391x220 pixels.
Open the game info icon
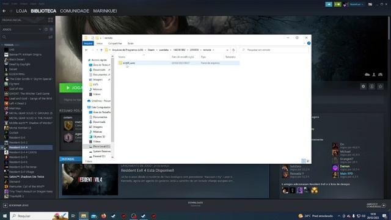click(x=372, y=86)
